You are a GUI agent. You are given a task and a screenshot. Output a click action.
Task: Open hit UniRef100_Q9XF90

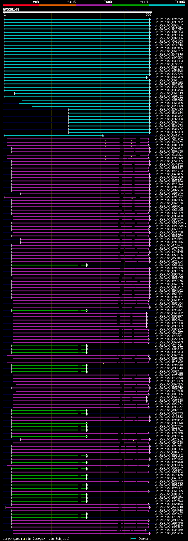point(169,19)
